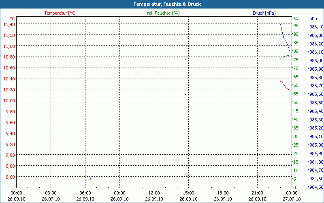This screenshot has height=203, width=324.
Task: Click the '986,00' pressure axis value
Action: [x=316, y=60]
